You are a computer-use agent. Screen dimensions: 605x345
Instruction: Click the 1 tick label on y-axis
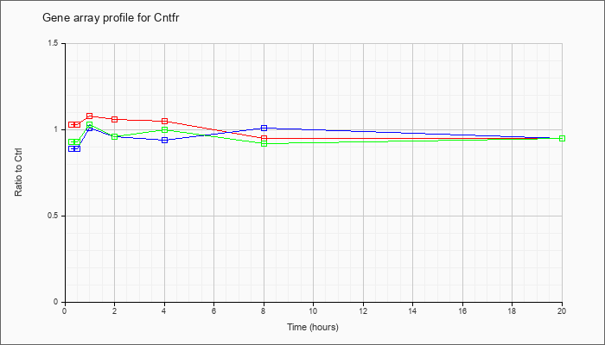57,129
